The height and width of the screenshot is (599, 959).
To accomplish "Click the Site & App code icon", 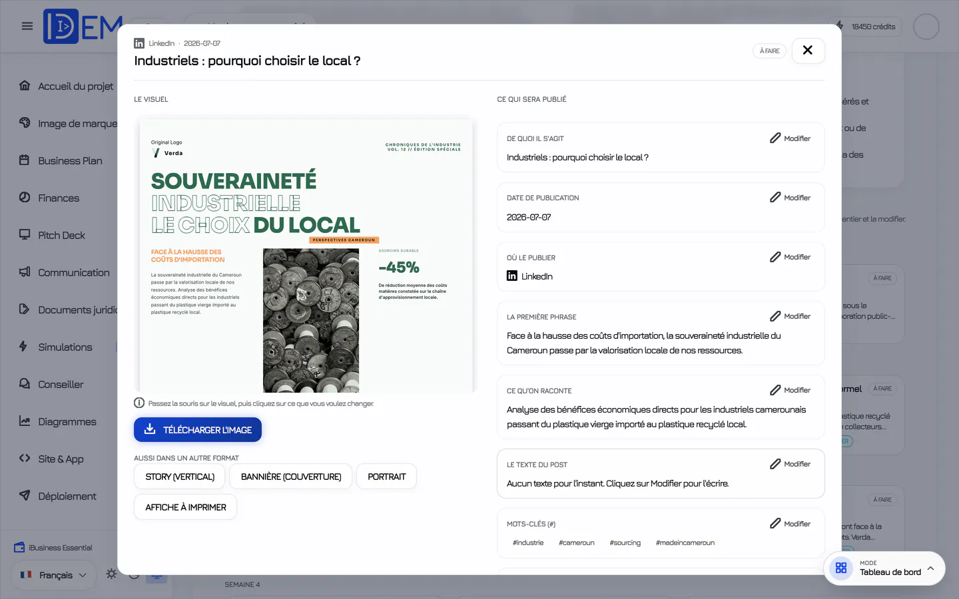I will point(25,458).
